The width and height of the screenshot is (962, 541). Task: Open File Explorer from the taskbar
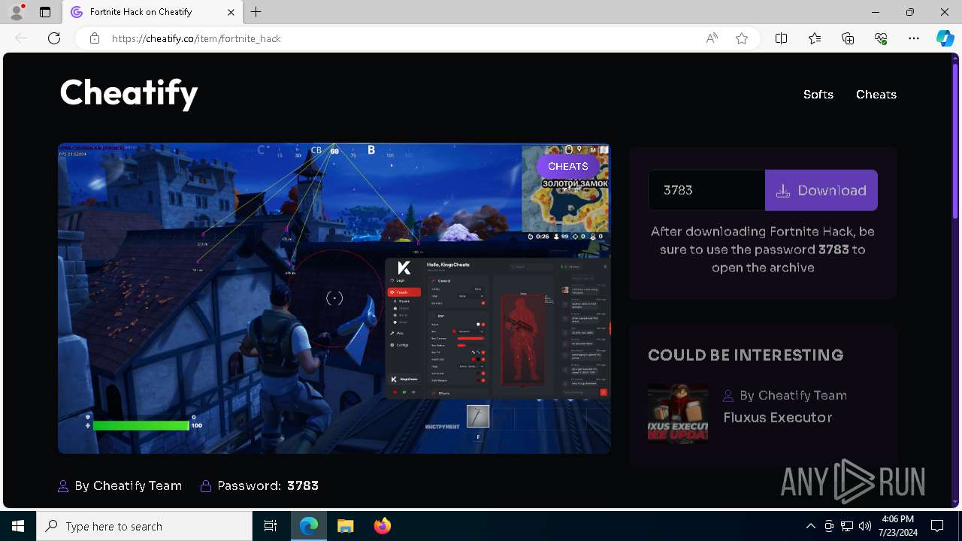coord(345,526)
